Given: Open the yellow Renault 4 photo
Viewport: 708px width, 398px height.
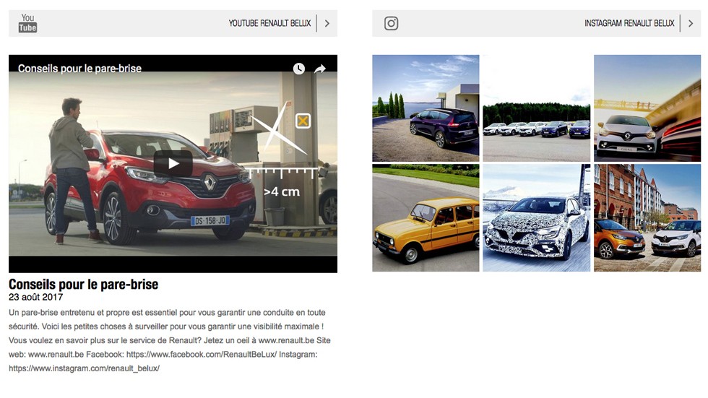Looking at the screenshot, I should coord(426,218).
